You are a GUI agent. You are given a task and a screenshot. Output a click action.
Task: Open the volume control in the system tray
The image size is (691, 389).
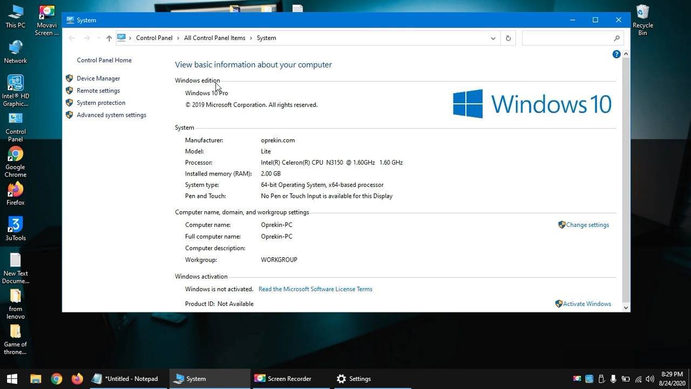(x=650, y=379)
